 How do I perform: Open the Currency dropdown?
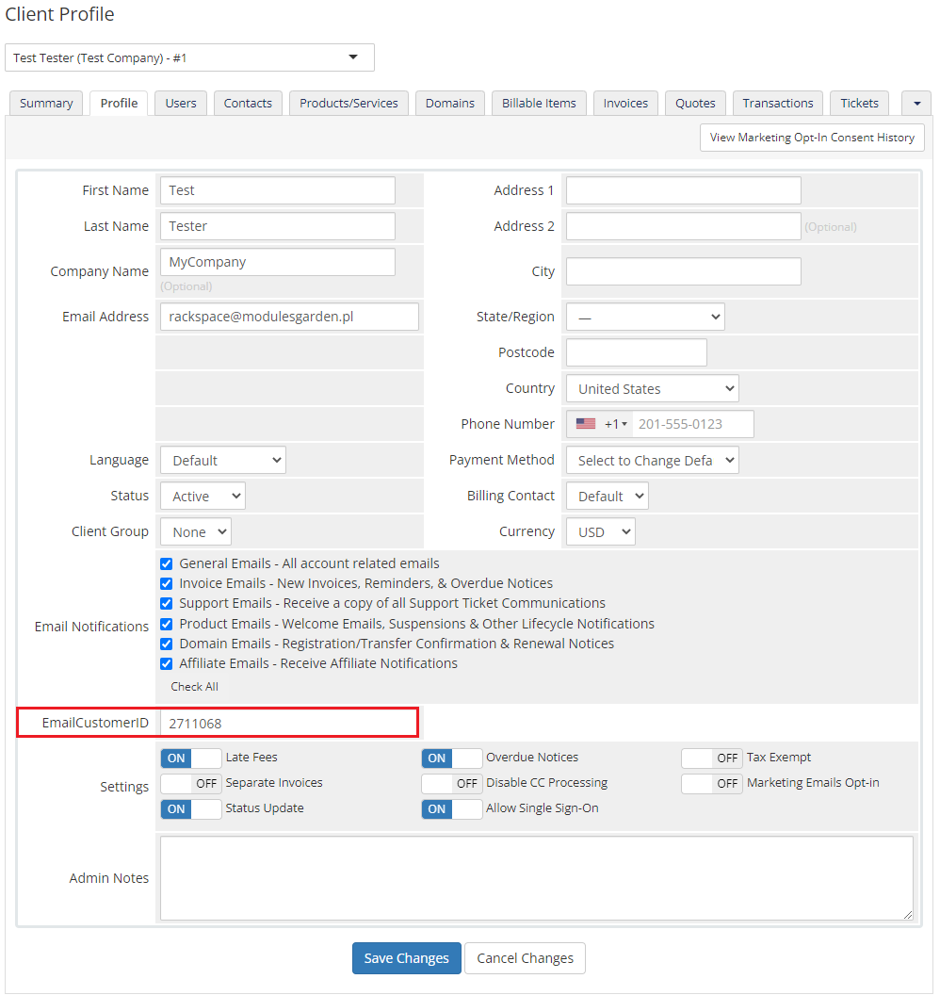[x=601, y=531]
